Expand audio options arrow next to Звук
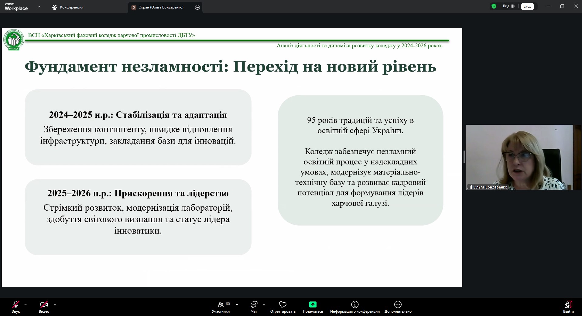 click(x=26, y=304)
